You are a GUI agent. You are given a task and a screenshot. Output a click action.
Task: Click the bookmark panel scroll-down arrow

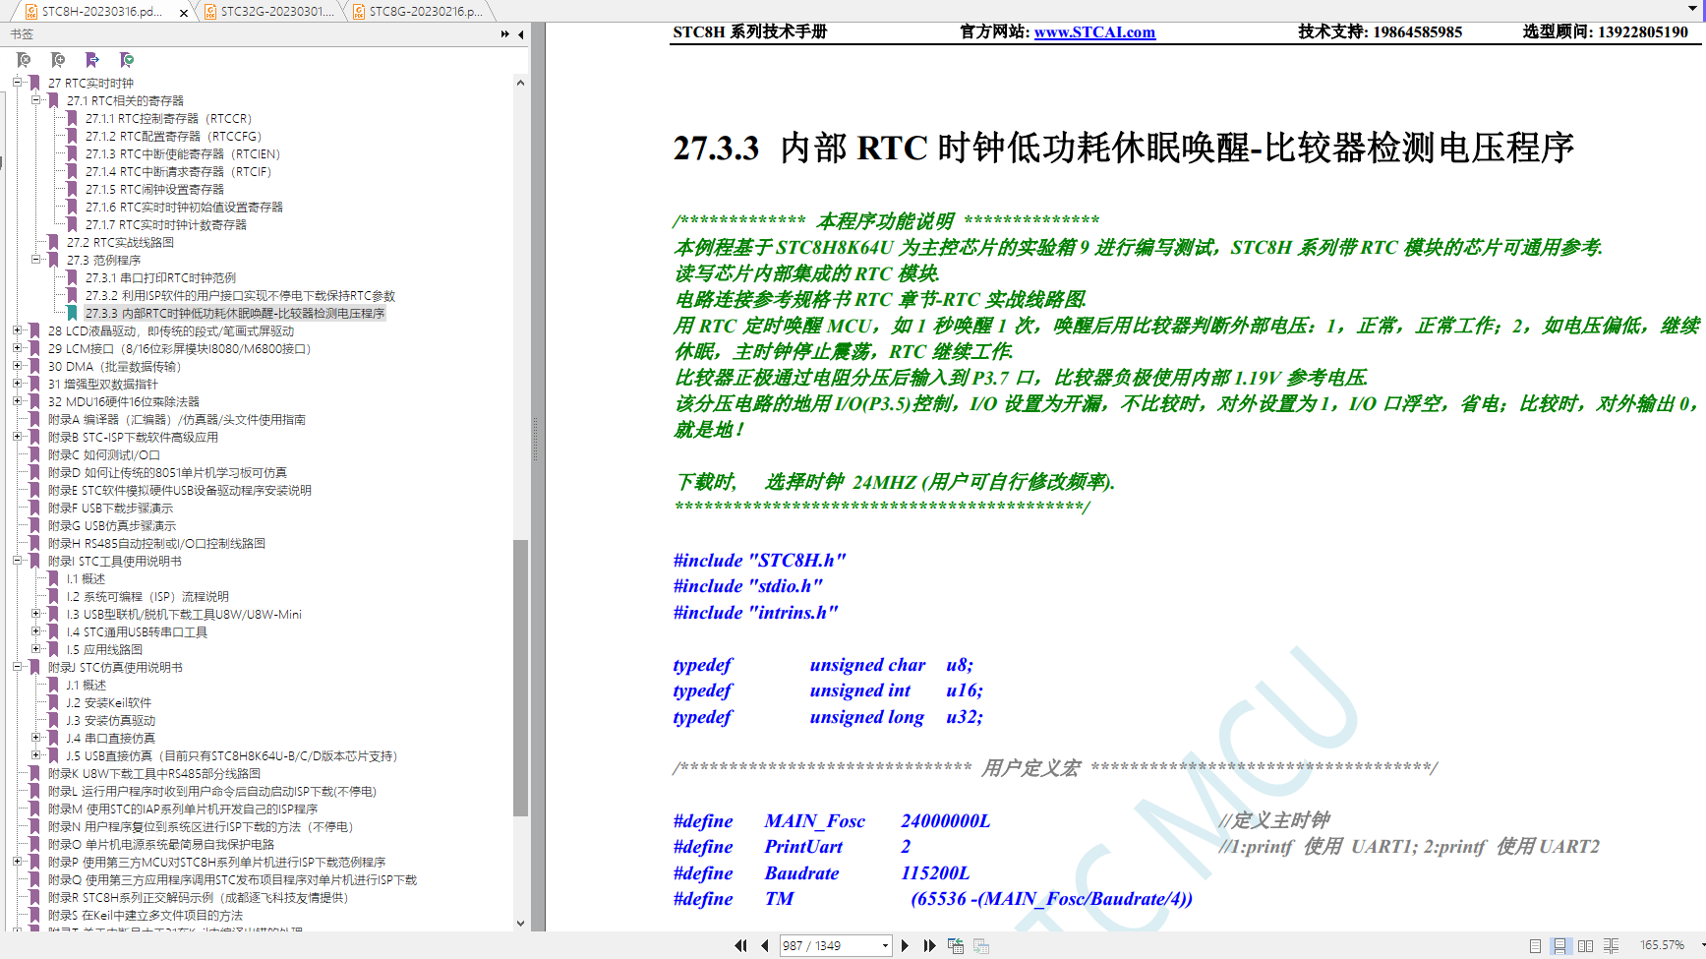point(520,923)
